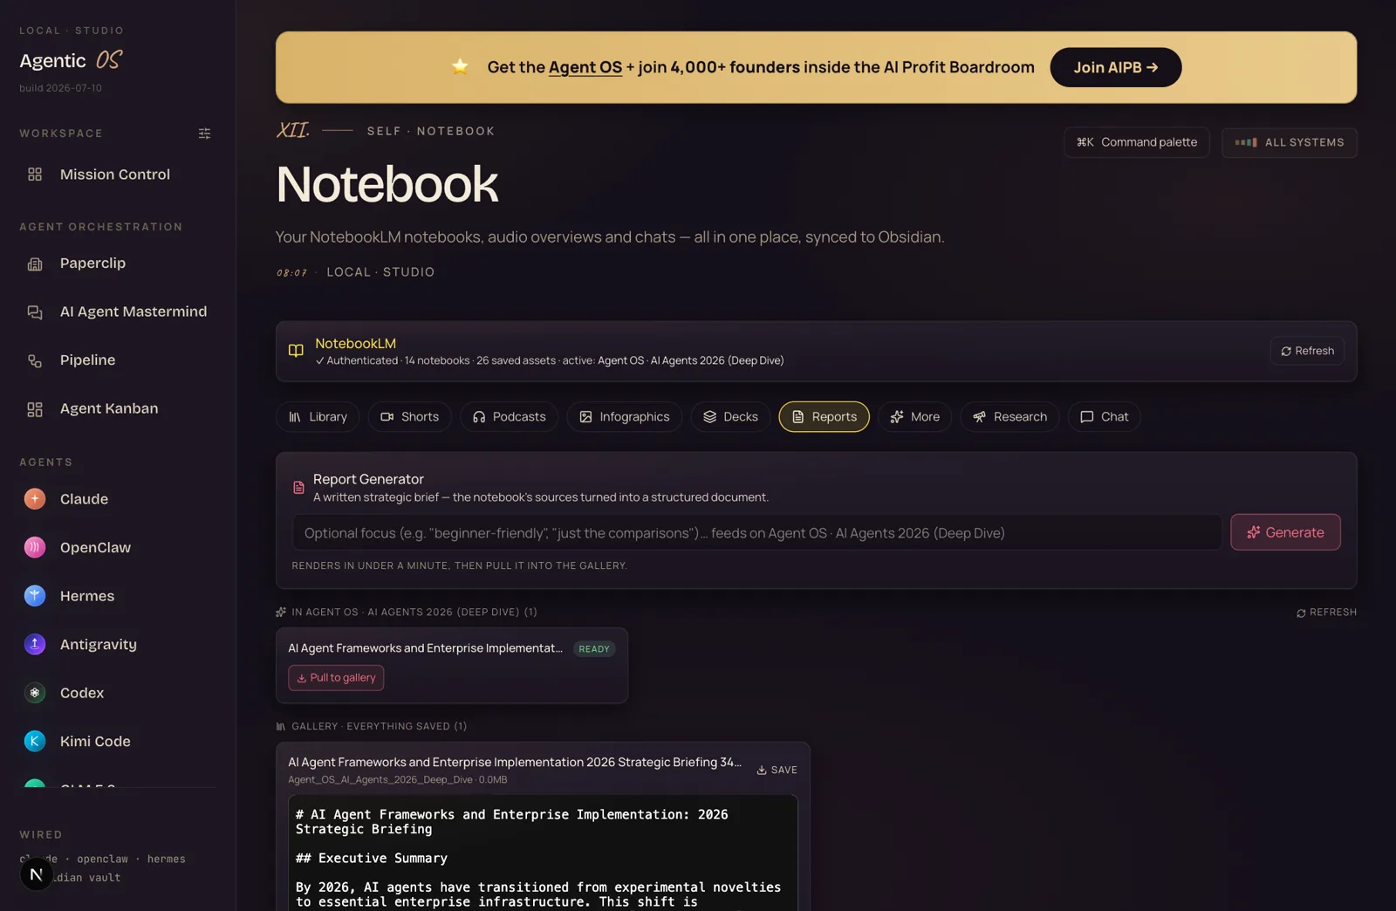Select the Hermes agent avatar
This screenshot has width=1396, height=911.
click(x=35, y=596)
